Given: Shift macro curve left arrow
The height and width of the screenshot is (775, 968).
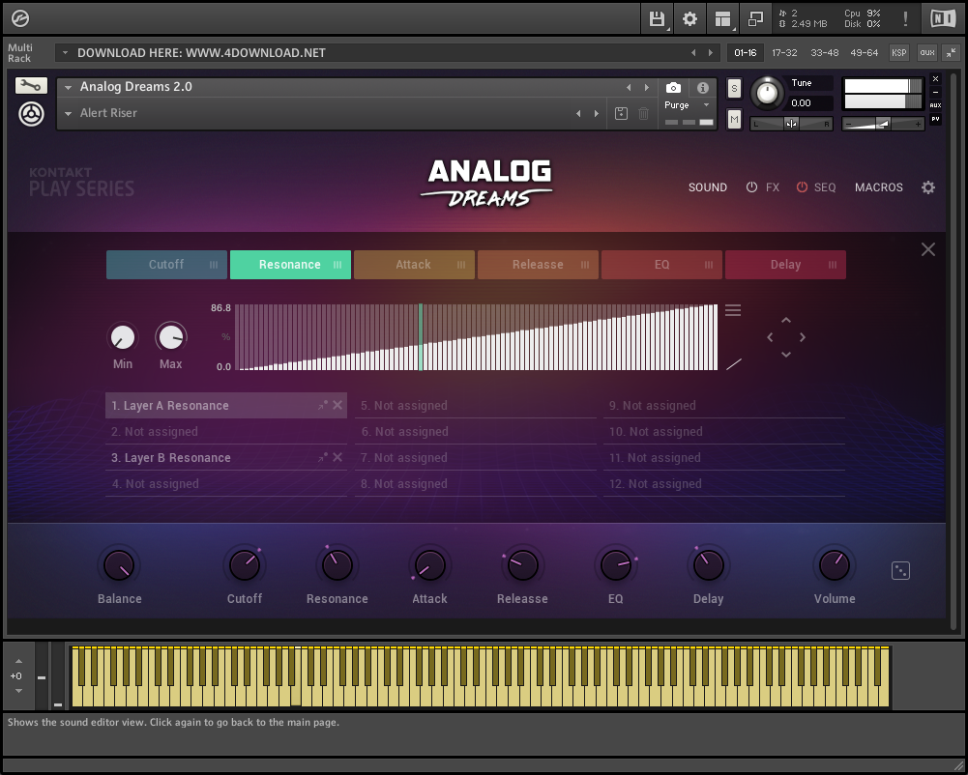Looking at the screenshot, I should point(770,337).
